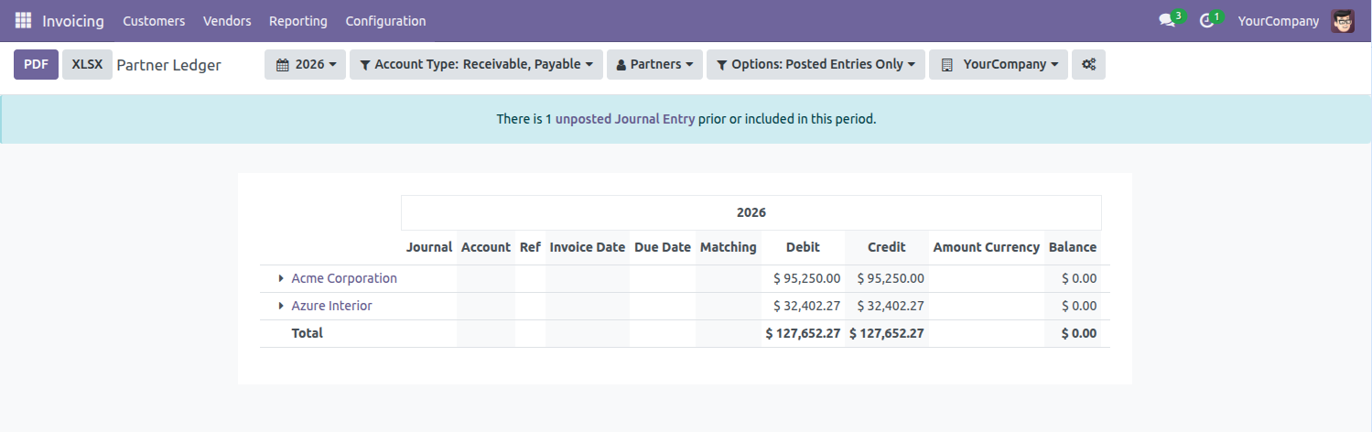Open the Partners filter dropdown

(654, 65)
